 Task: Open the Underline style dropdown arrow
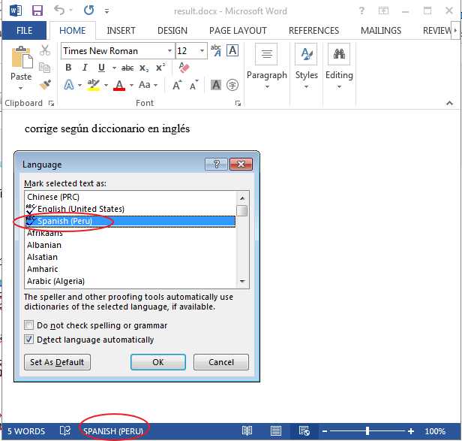[x=114, y=68]
